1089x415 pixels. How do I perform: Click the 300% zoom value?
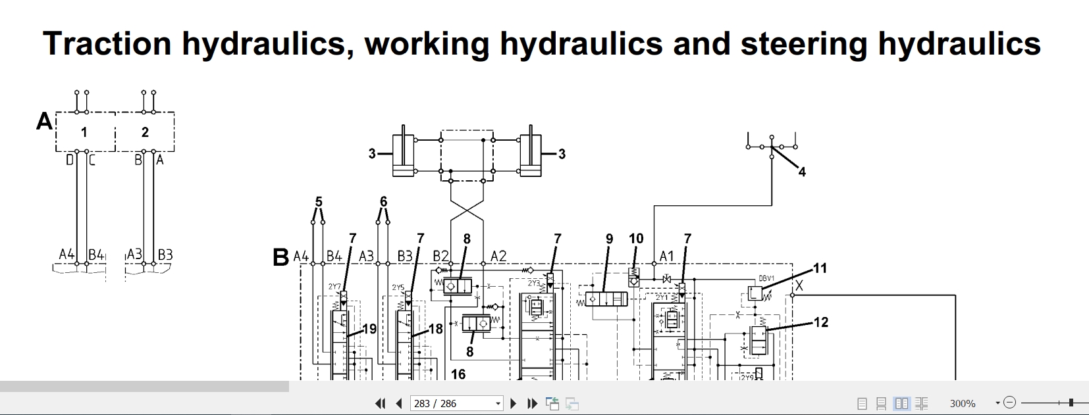(x=963, y=403)
